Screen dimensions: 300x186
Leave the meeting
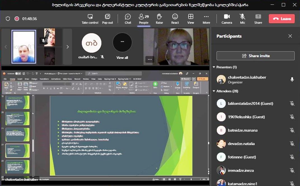(282, 19)
